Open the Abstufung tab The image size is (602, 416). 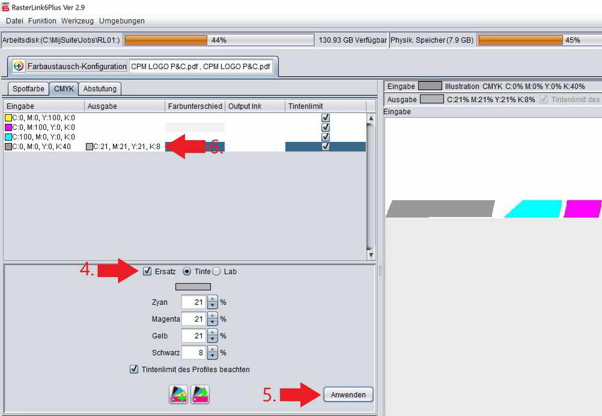click(100, 88)
